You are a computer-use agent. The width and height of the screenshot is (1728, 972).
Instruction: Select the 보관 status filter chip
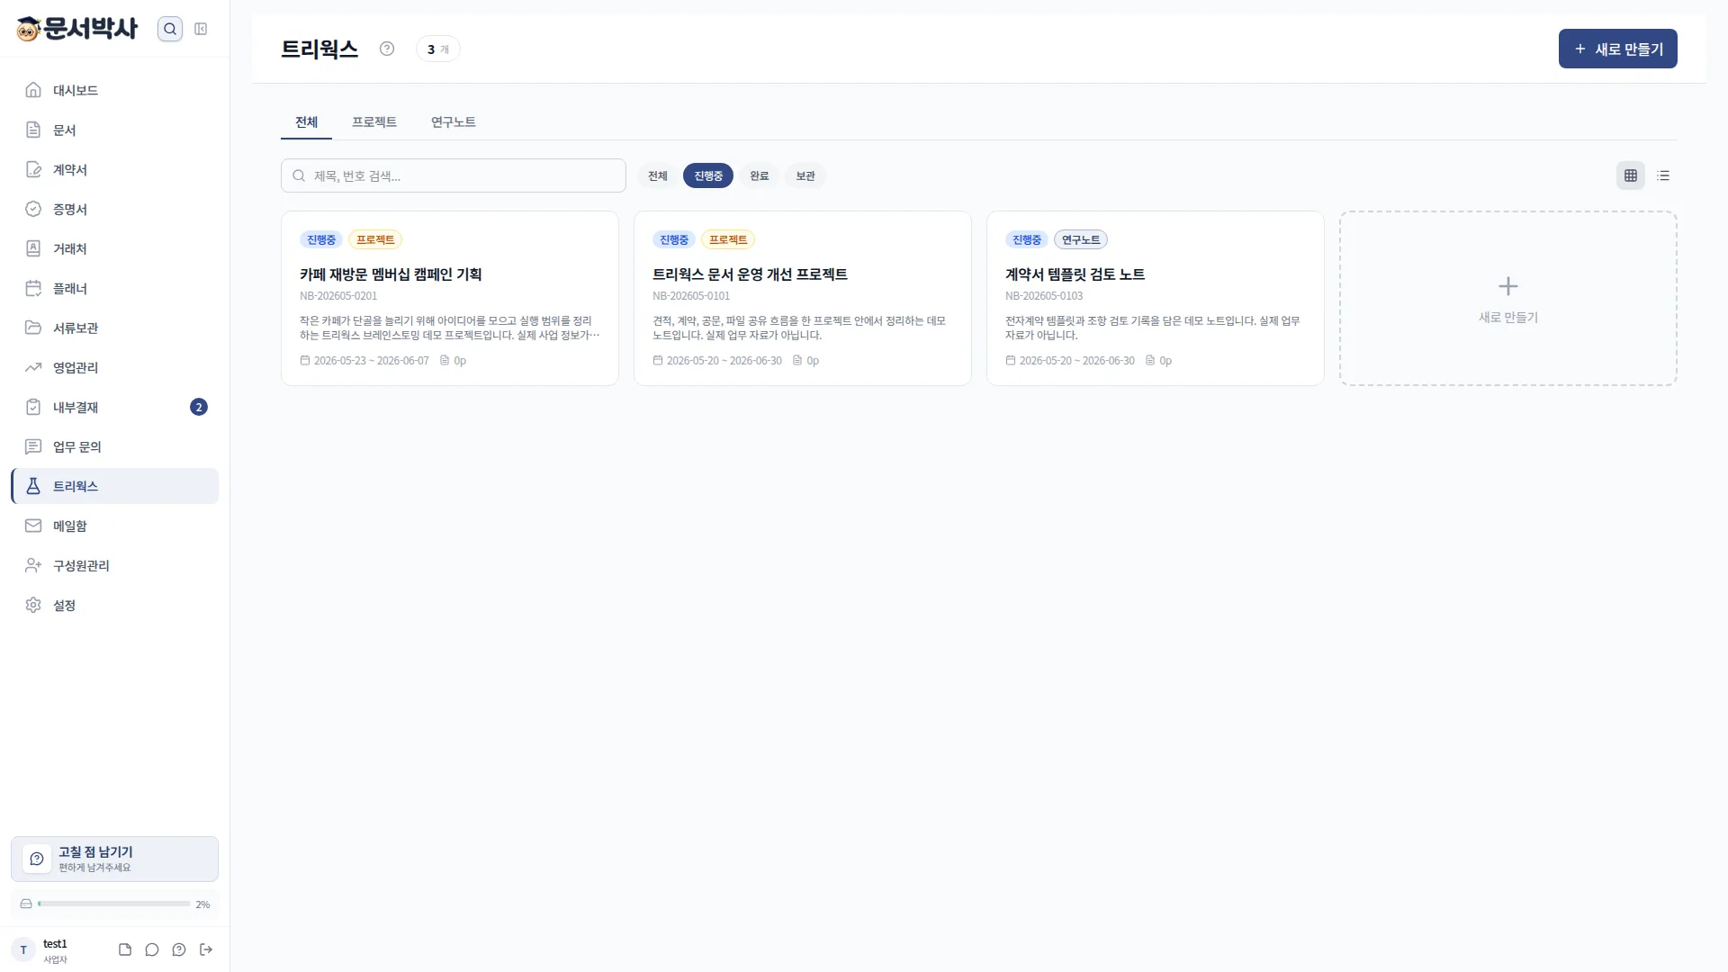[805, 175]
